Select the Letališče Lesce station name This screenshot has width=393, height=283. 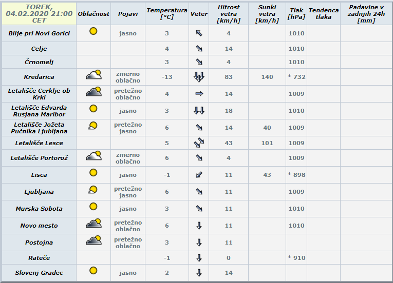39,143
